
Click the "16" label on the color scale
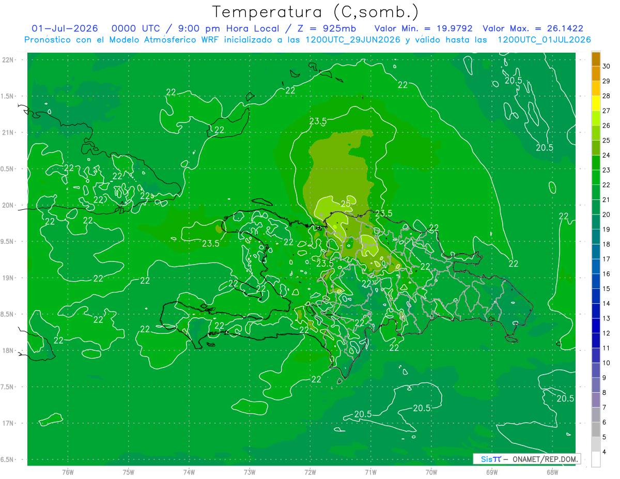(607, 274)
